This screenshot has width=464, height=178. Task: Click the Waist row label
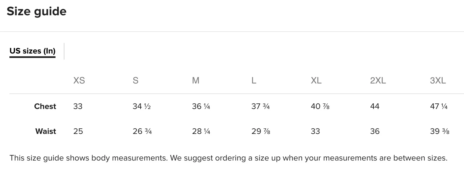point(46,131)
